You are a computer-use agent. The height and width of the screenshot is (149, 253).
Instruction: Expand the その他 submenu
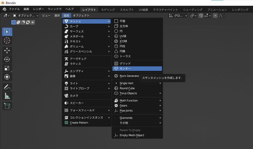coord(137,123)
